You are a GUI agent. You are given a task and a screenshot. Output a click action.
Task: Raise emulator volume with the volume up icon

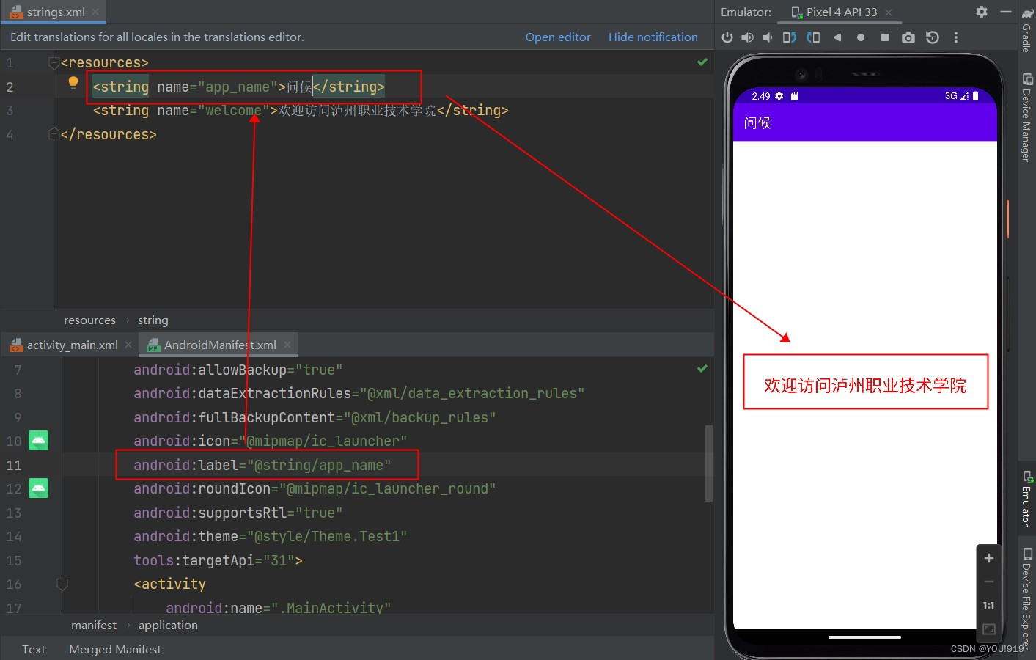(747, 37)
